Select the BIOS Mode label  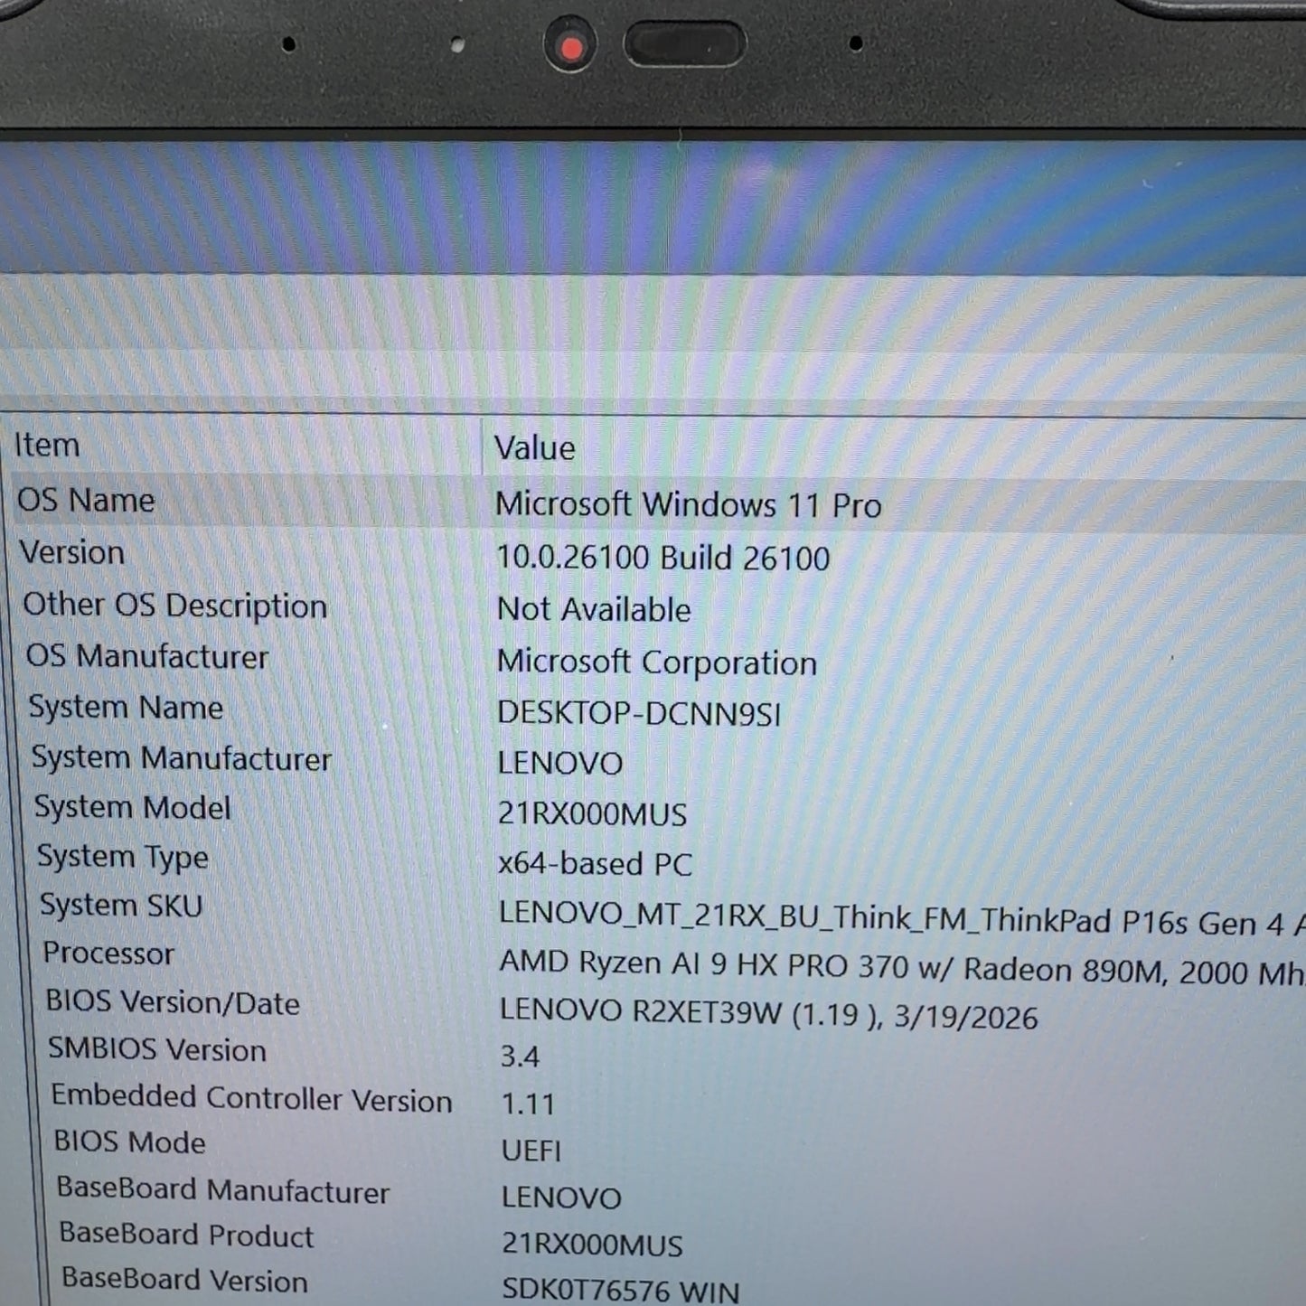129,1142
